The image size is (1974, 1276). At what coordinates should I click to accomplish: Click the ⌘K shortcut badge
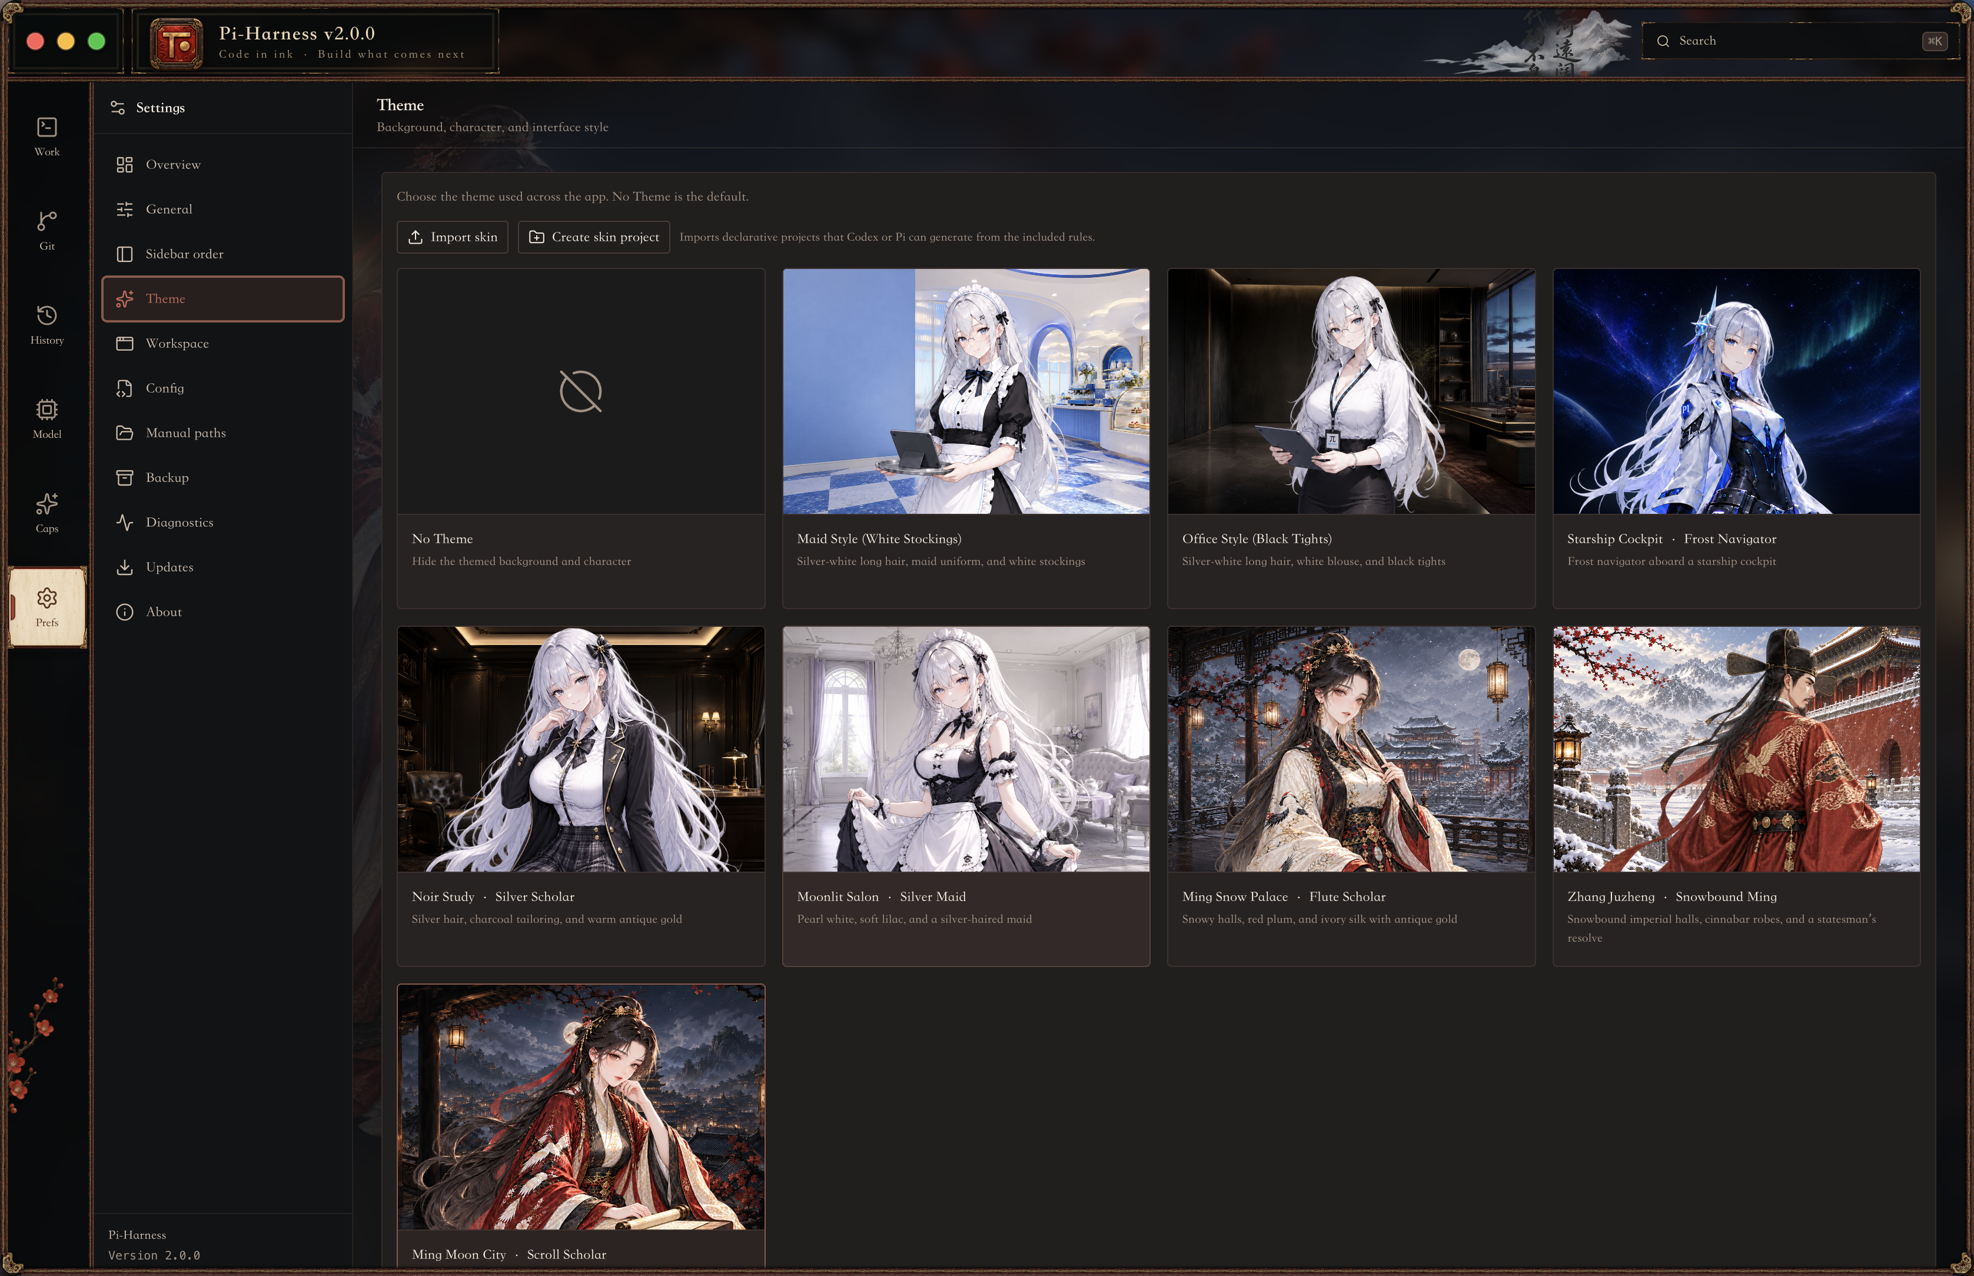1934,41
